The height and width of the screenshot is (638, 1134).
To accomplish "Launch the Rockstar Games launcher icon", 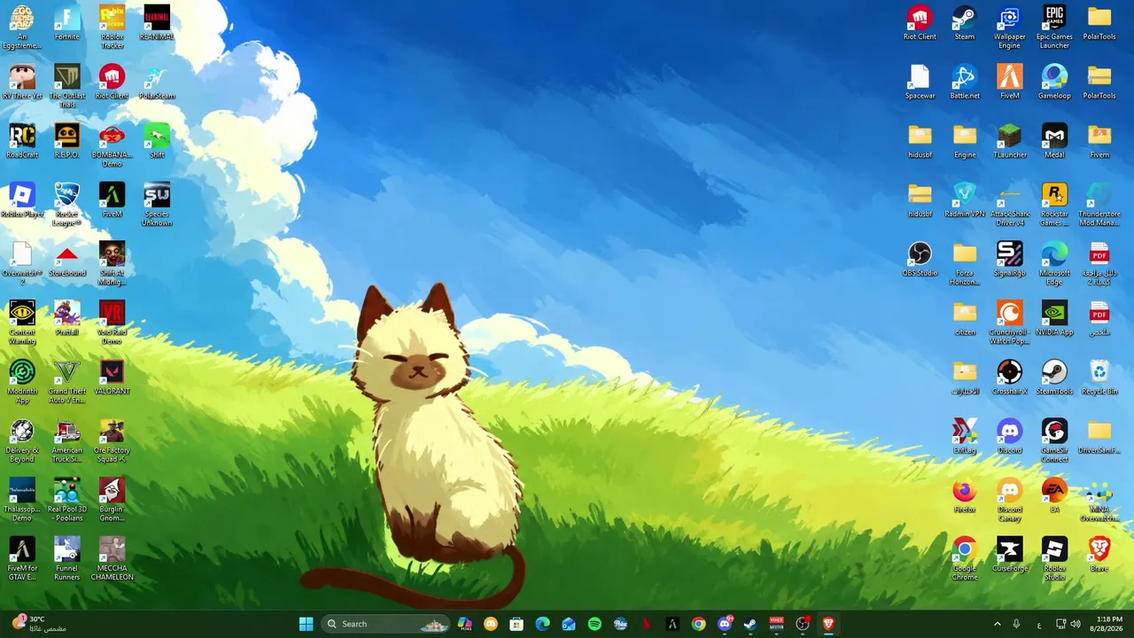I will pos(1054,204).
